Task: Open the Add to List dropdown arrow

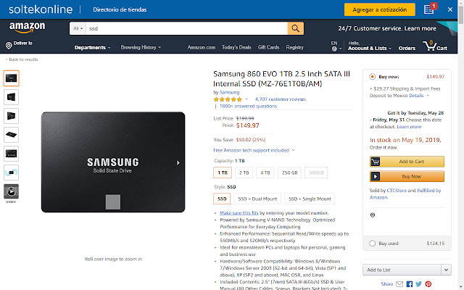Action: click(452, 270)
